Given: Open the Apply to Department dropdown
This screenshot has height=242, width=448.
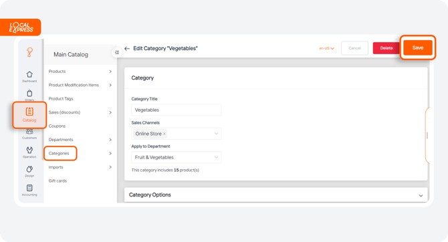Looking at the screenshot, I should (177, 157).
